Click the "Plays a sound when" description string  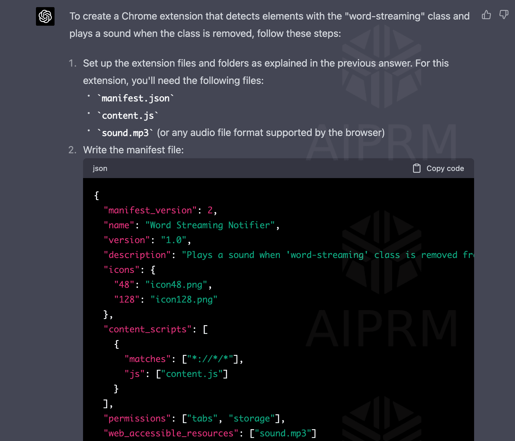pyautogui.click(x=328, y=255)
